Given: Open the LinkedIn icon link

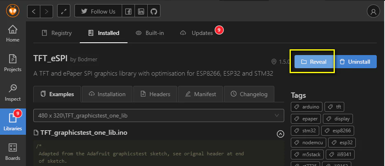Looking at the screenshot, I should (141, 11).
